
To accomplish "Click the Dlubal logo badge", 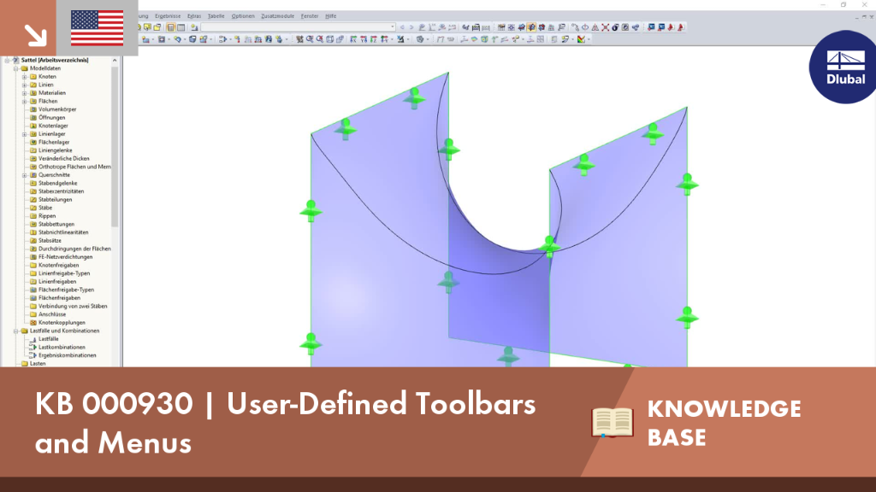I will point(844,67).
